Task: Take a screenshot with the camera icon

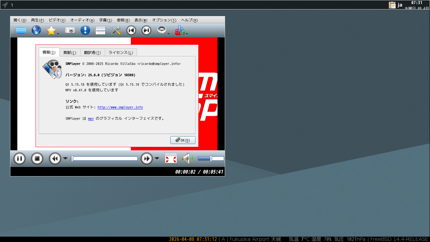Action: pos(70,30)
